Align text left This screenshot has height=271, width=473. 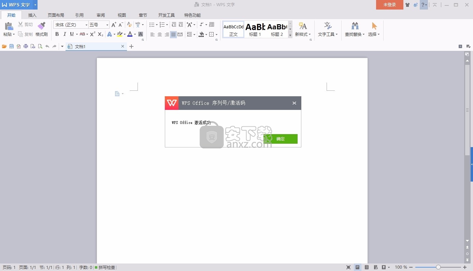[152, 34]
